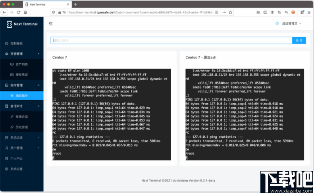Image resolution: width=314 pixels, height=193 pixels.
Task: Click the 指令管理 terminal icon
Action: click(7, 85)
